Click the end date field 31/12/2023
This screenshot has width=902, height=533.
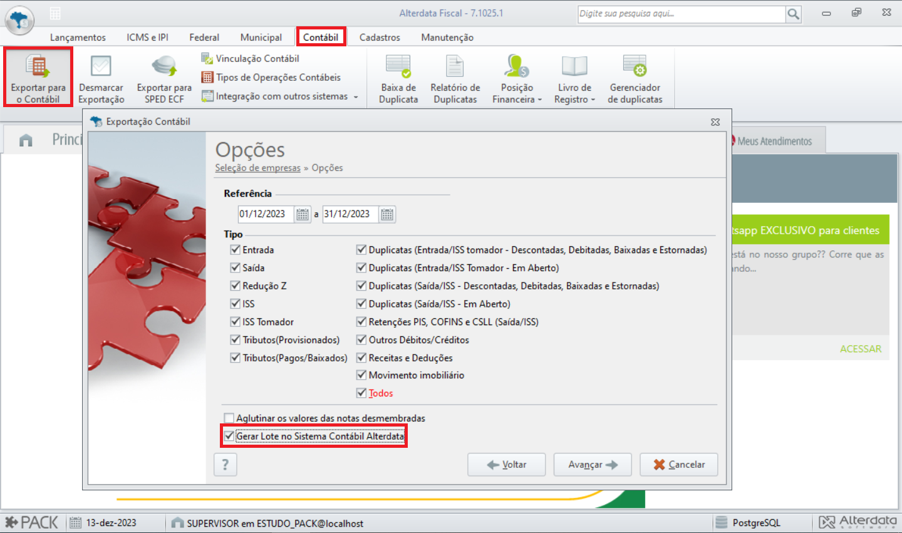coord(350,214)
